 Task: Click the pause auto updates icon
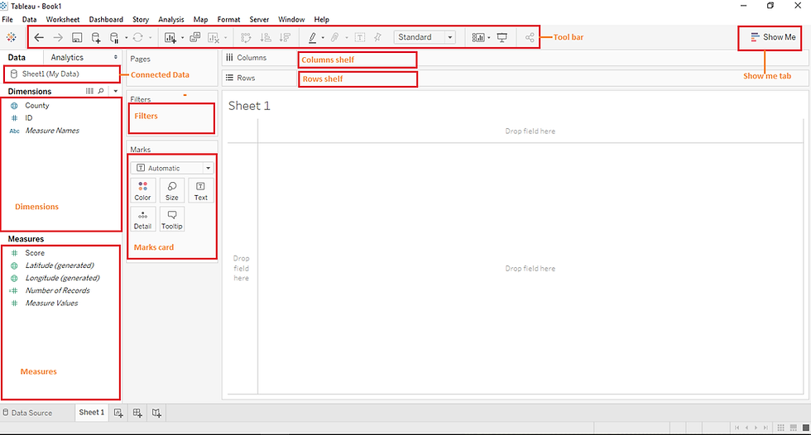pyautogui.click(x=114, y=37)
